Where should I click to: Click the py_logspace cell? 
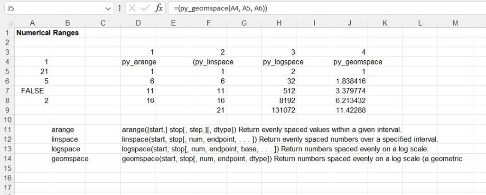pos(283,62)
